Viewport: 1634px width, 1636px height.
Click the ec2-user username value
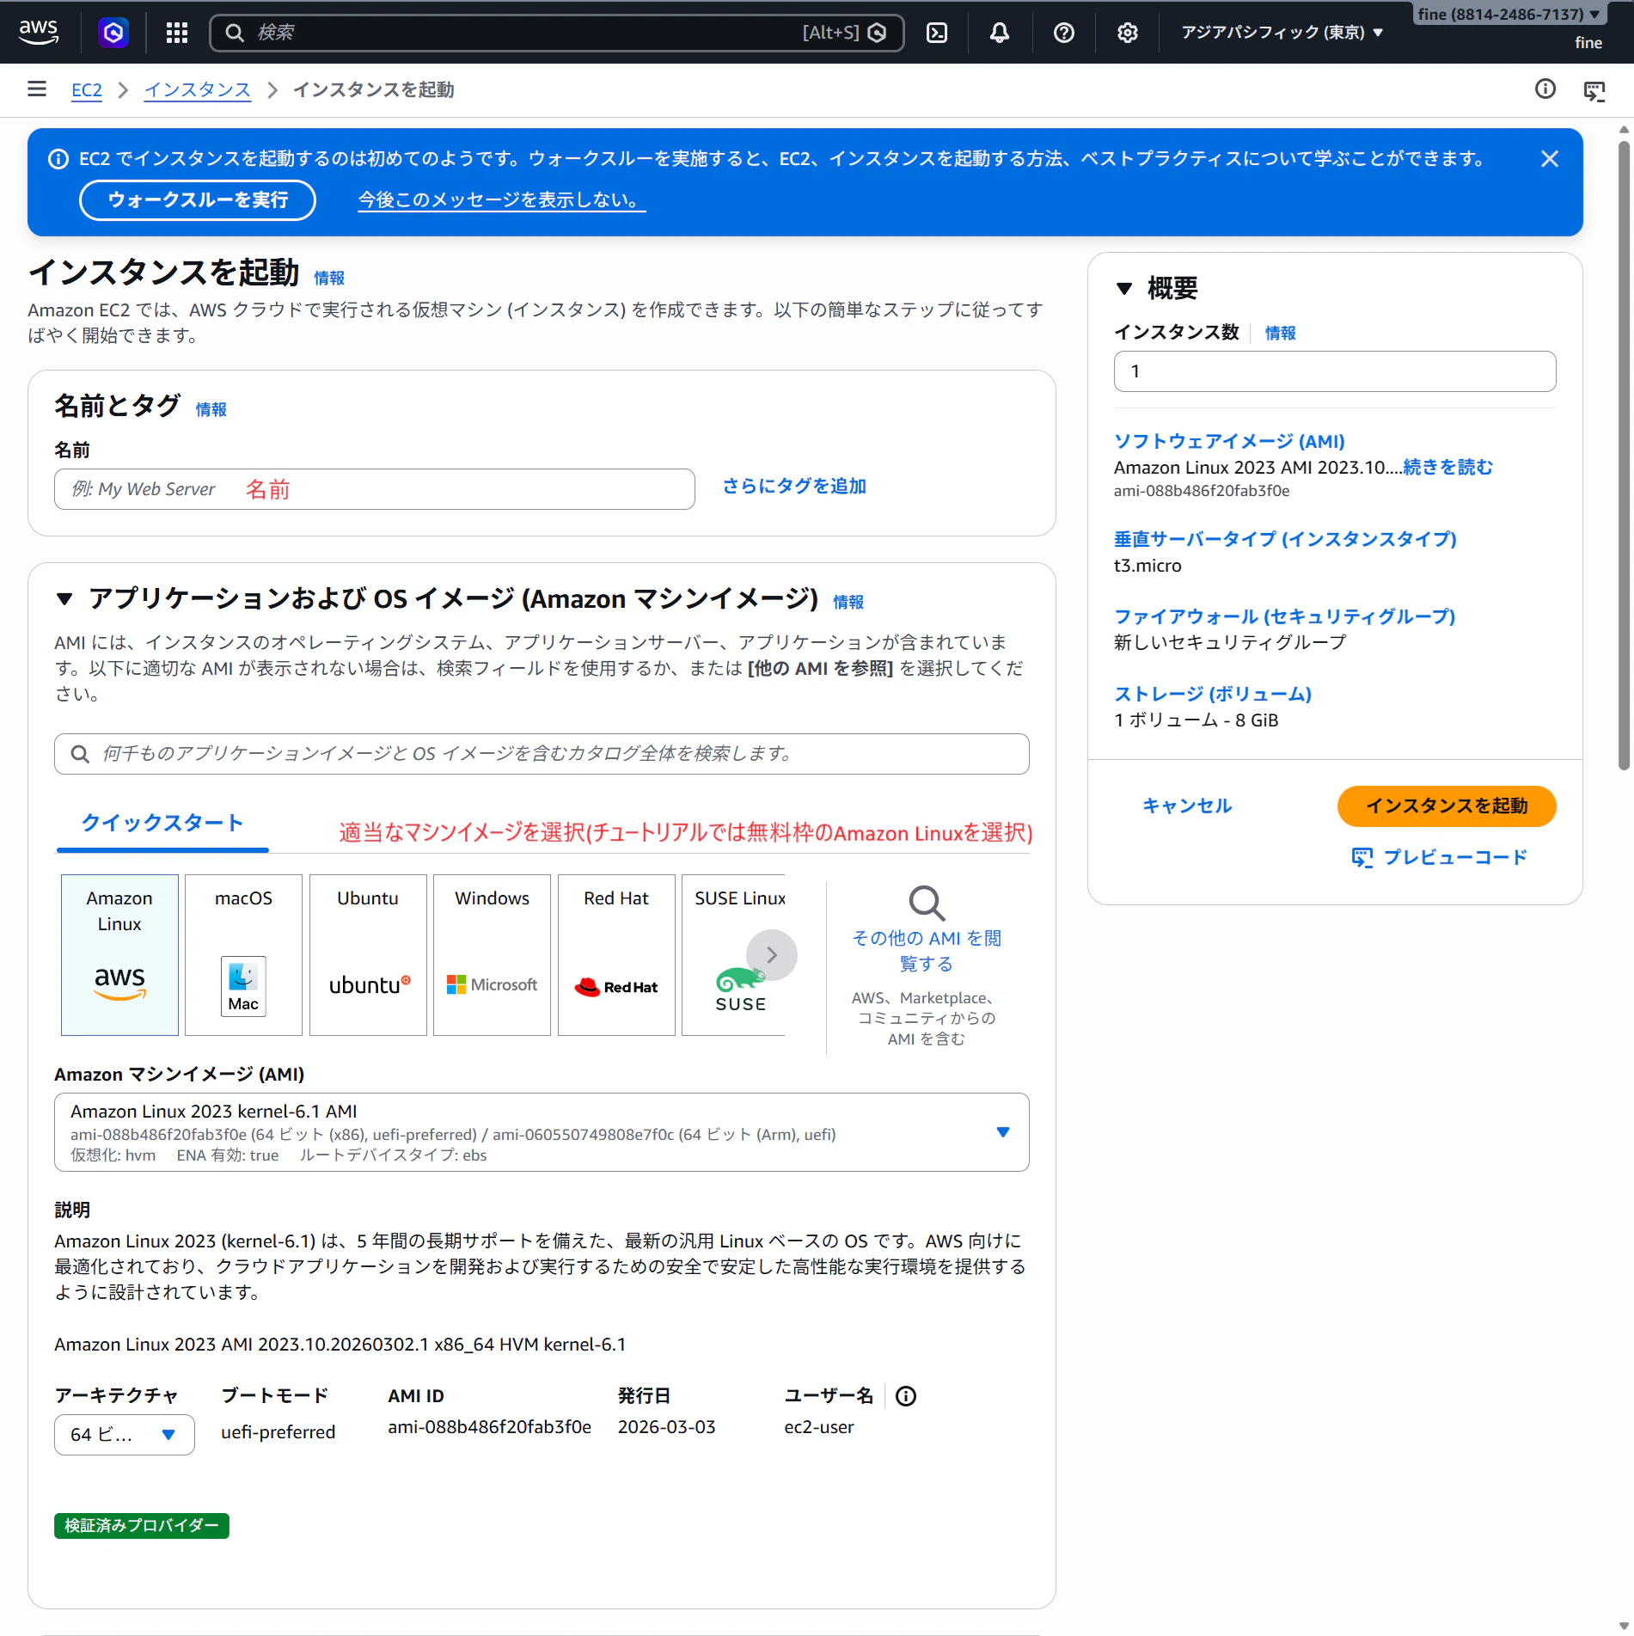(819, 1428)
